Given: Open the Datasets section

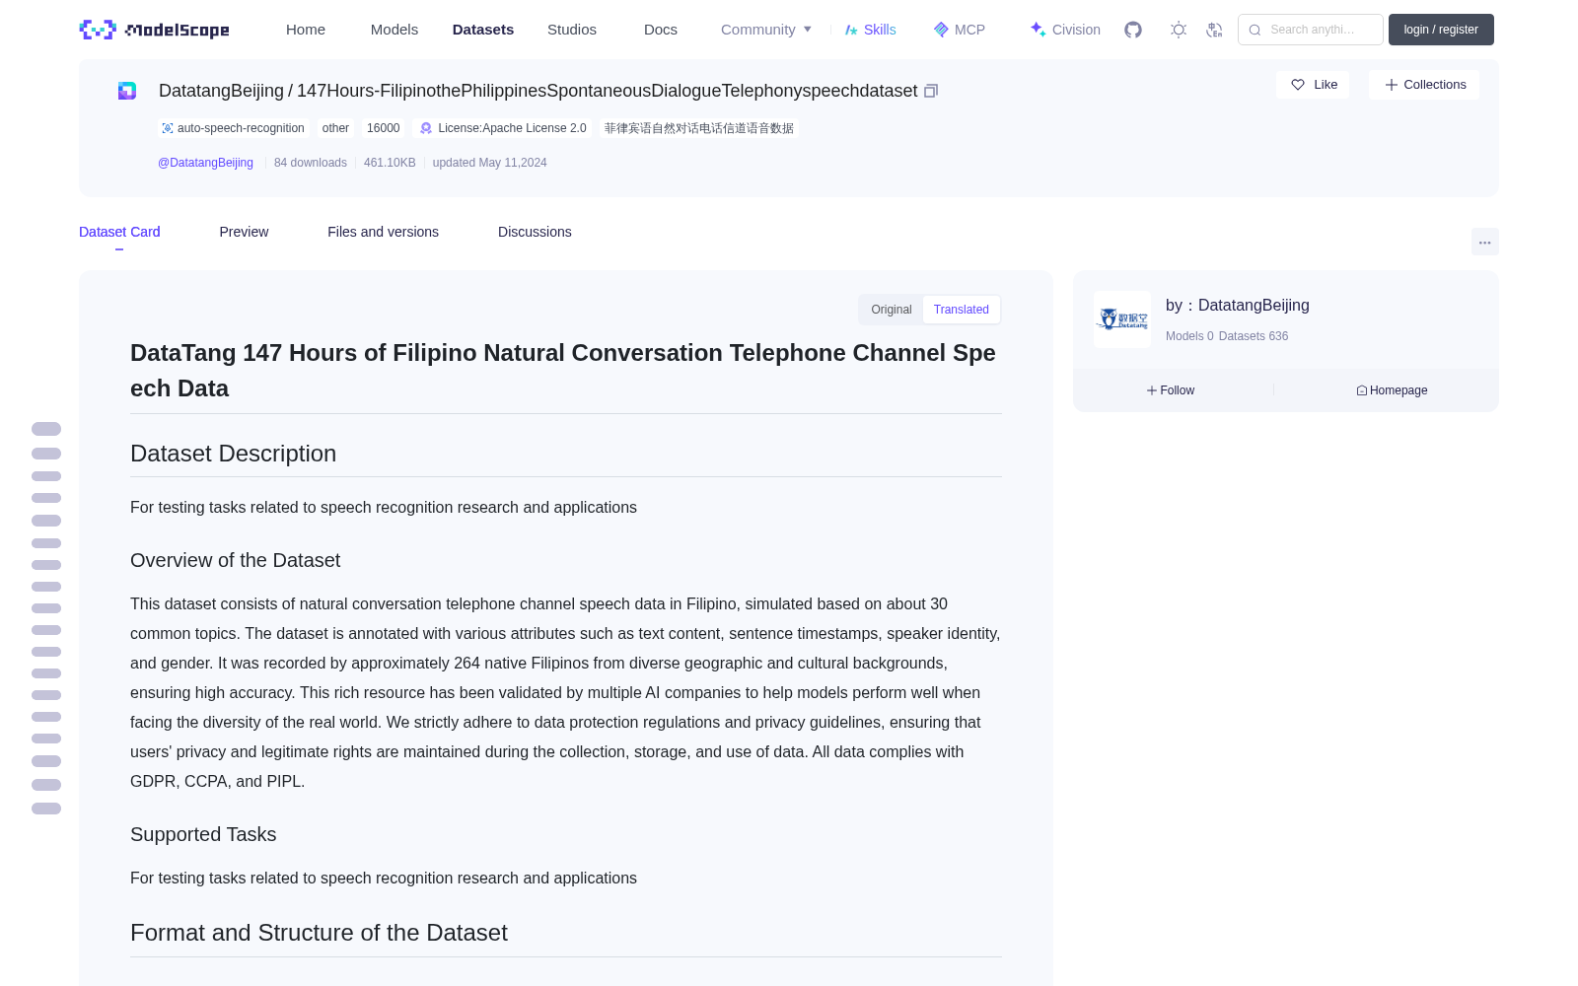Looking at the screenshot, I should [483, 30].
